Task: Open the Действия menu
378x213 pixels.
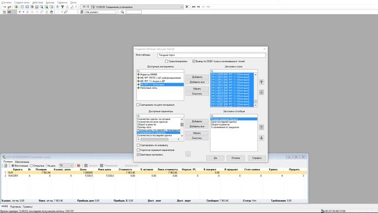Action: pyautogui.click(x=37, y=2)
